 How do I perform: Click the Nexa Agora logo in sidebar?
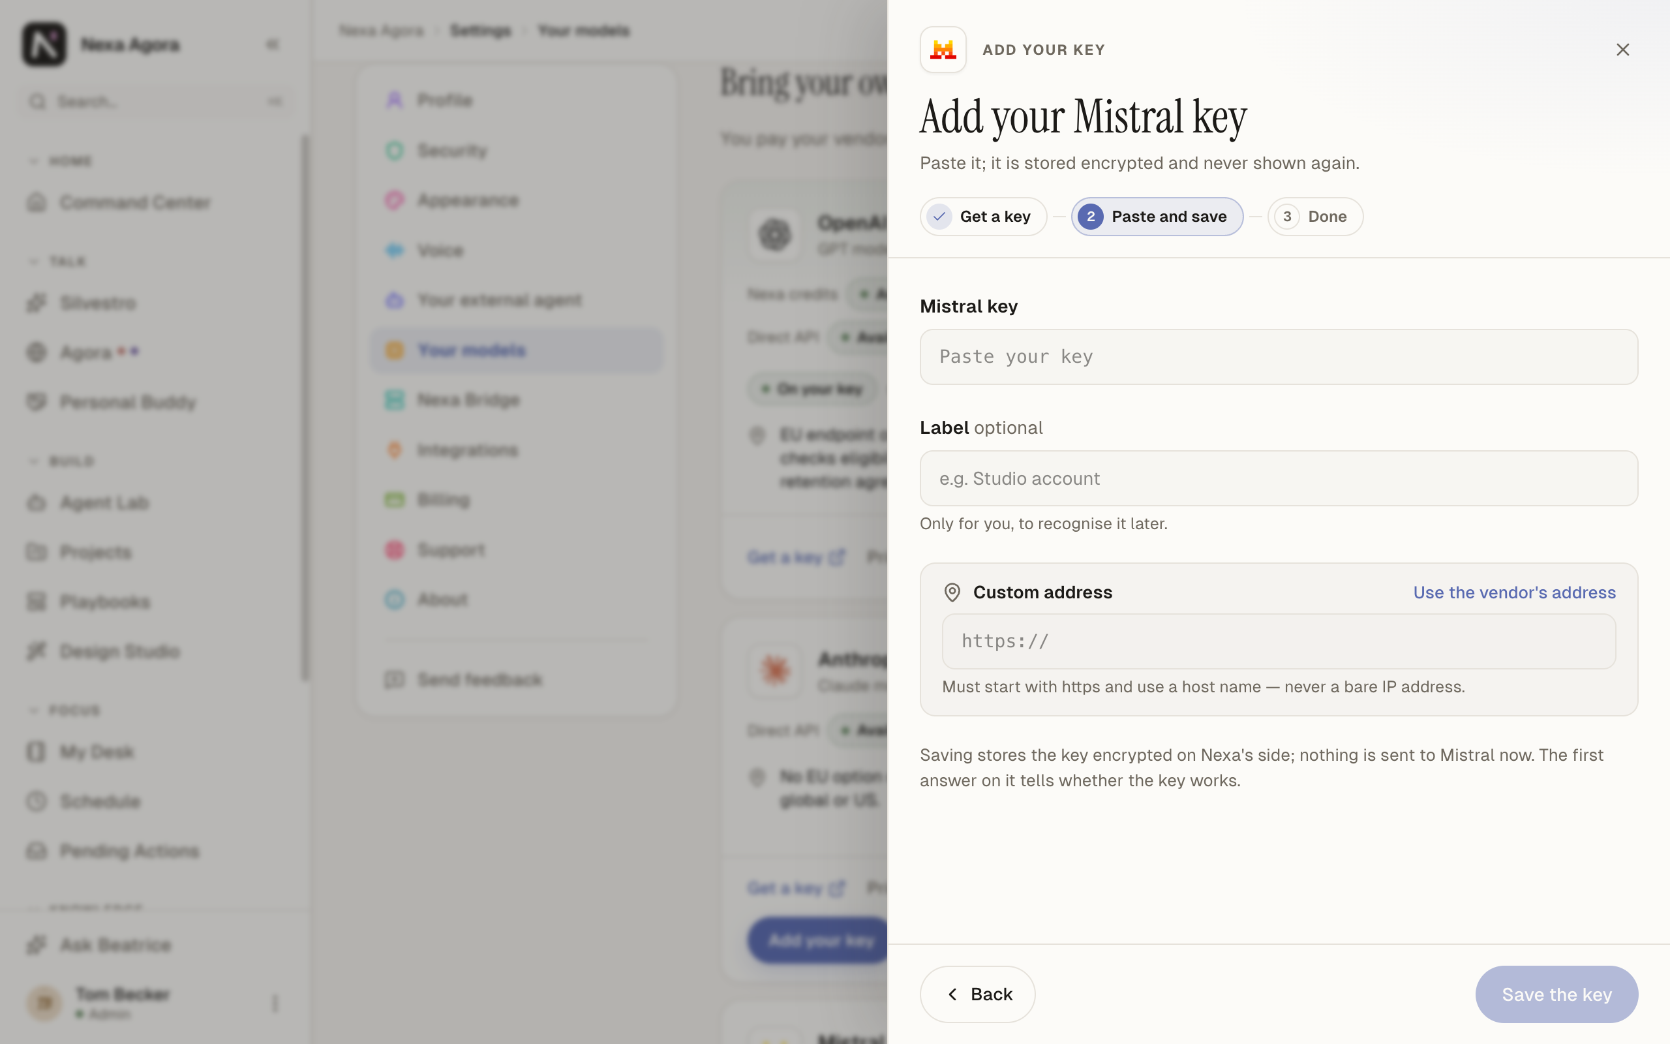tap(44, 44)
